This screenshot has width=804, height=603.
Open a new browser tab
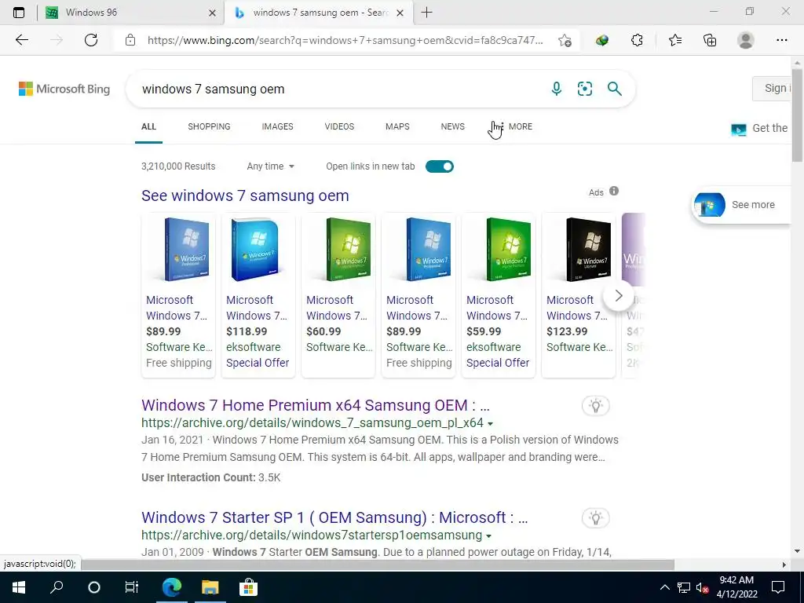pos(426,13)
